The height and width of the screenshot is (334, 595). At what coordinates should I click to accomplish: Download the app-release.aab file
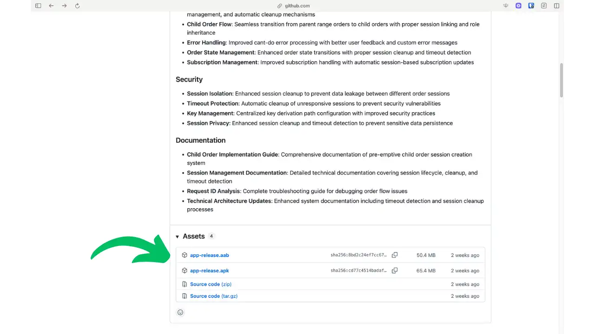[209, 255]
